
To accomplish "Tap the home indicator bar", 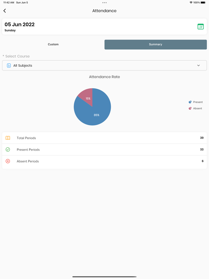I will [x=105, y=277].
